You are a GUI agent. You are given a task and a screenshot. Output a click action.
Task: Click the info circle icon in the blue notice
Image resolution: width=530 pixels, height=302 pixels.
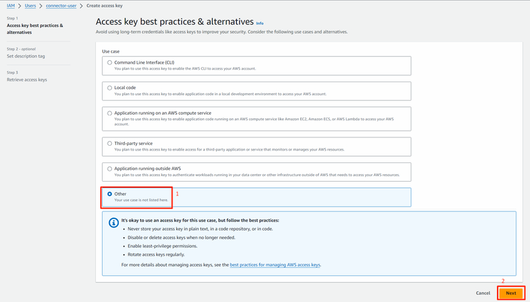click(114, 223)
